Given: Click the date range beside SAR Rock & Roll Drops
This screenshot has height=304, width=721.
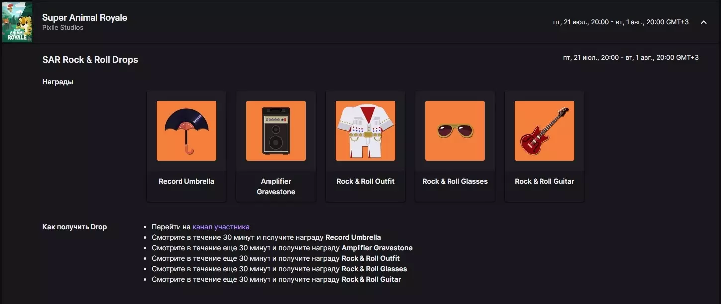Looking at the screenshot, I should tap(631, 58).
